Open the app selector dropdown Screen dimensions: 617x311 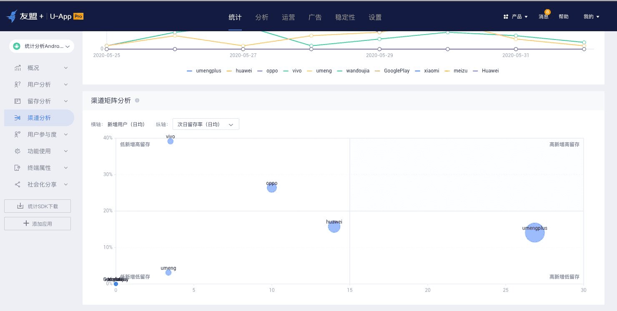[x=42, y=46]
